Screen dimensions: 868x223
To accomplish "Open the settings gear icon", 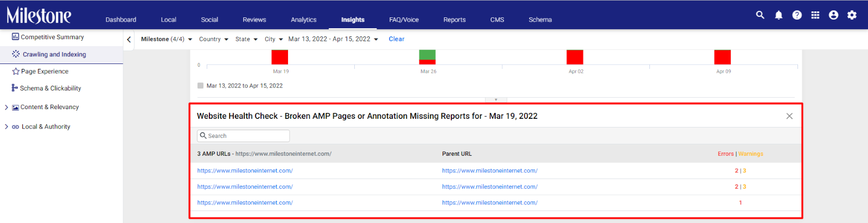I will click(x=852, y=15).
